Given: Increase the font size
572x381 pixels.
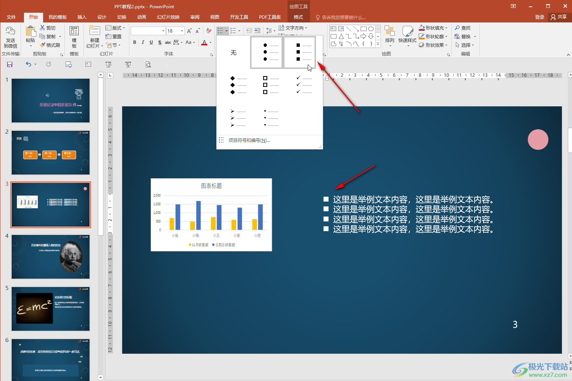Looking at the screenshot, I should pyautogui.click(x=189, y=31).
